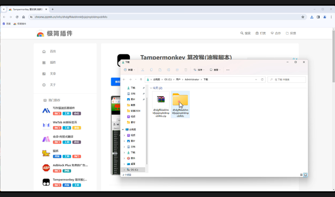Click the Paste icon in Explorer toolbar
Screen dimensions: 335x197
pyautogui.click(x=160, y=70)
